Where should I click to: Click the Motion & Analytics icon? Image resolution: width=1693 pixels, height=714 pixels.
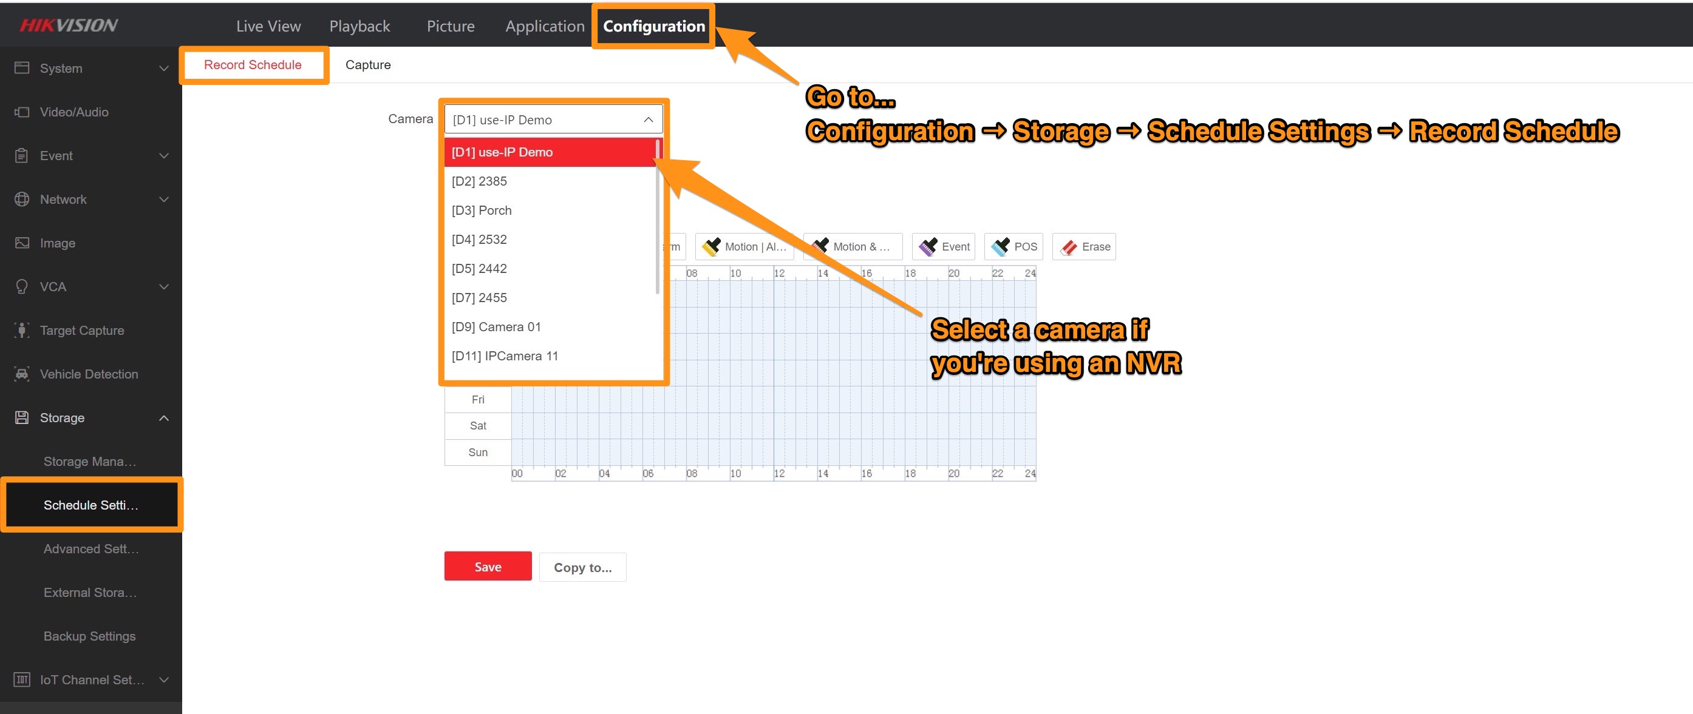[x=849, y=246]
